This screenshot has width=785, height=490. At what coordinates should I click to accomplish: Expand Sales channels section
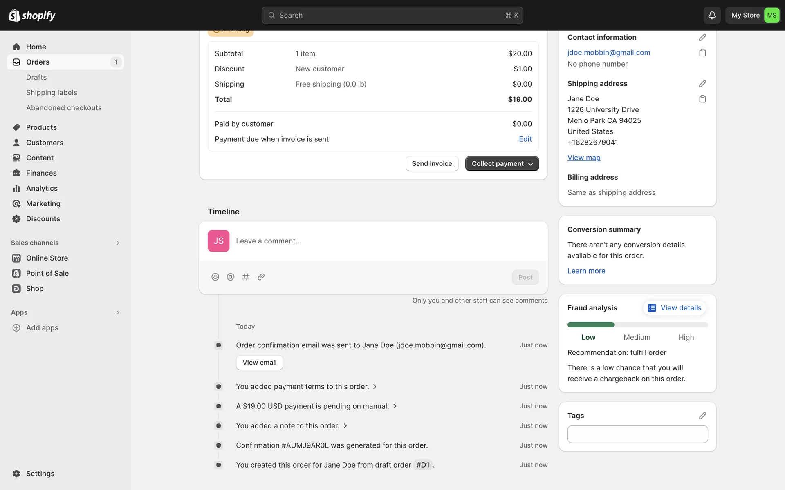pyautogui.click(x=118, y=243)
